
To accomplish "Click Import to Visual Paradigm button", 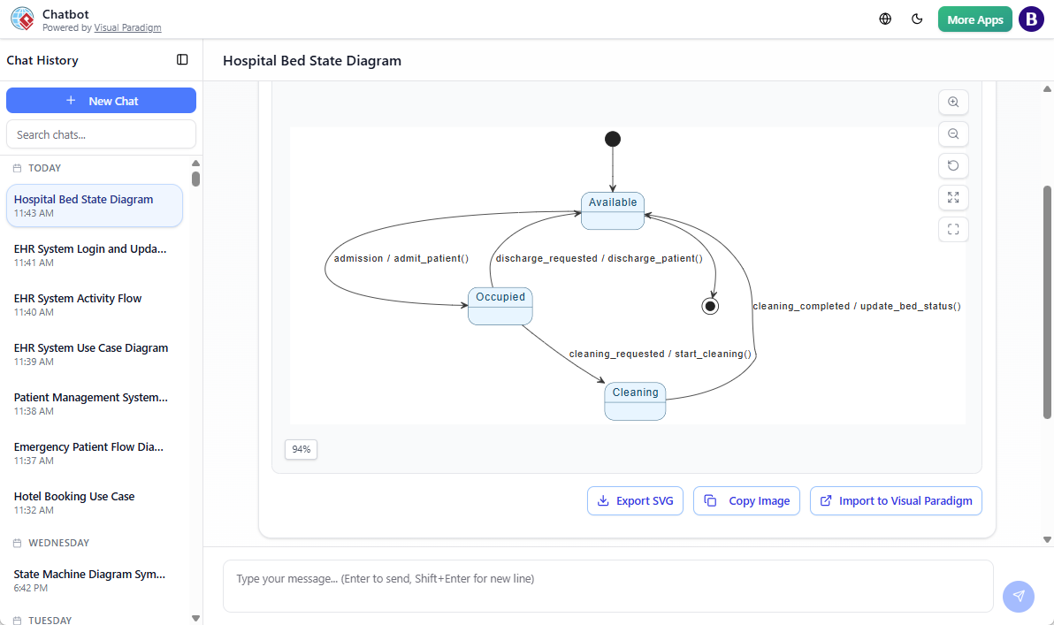I will click(896, 500).
